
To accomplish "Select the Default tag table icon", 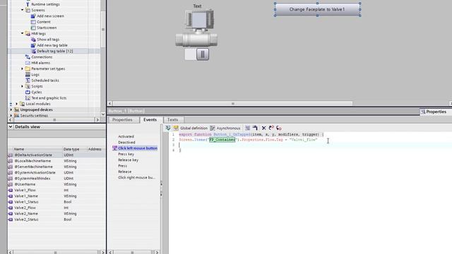I will click(x=33, y=51).
